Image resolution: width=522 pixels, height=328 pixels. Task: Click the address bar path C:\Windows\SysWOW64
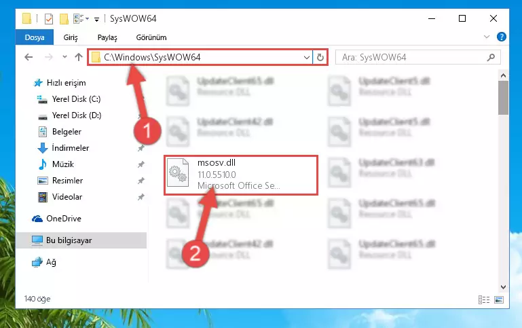(x=152, y=57)
